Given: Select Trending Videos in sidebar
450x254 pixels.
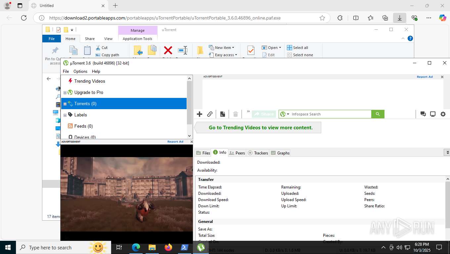Looking at the screenshot, I should click(x=90, y=81).
